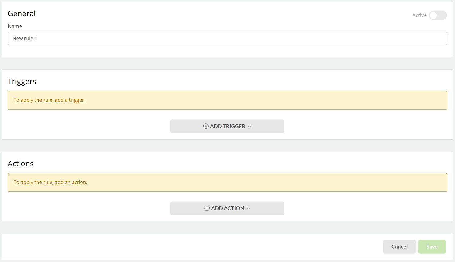The height and width of the screenshot is (262, 455).
Task: Click the white knob of the Active switch
Action: pos(433,15)
